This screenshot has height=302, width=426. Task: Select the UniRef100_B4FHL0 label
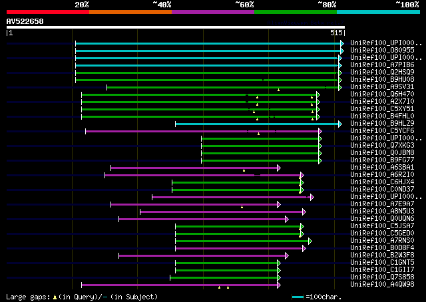coord(382,116)
